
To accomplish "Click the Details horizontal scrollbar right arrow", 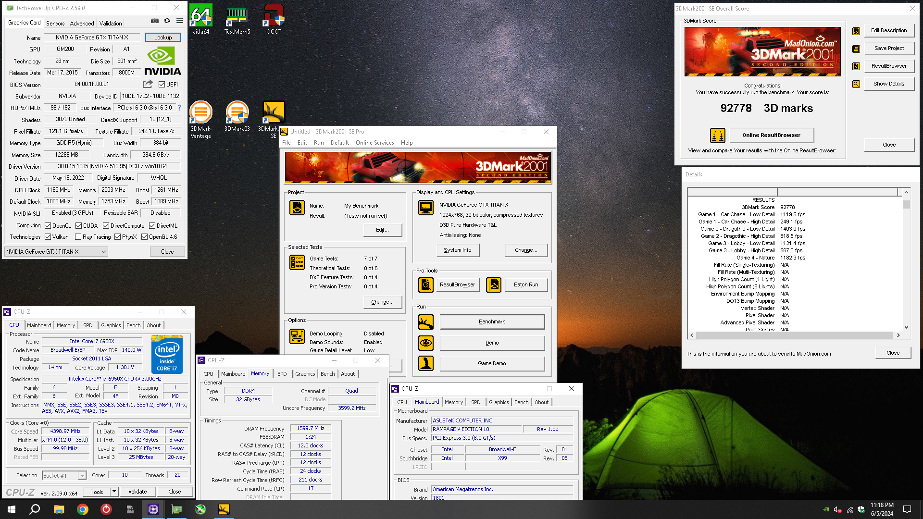I will click(x=898, y=335).
